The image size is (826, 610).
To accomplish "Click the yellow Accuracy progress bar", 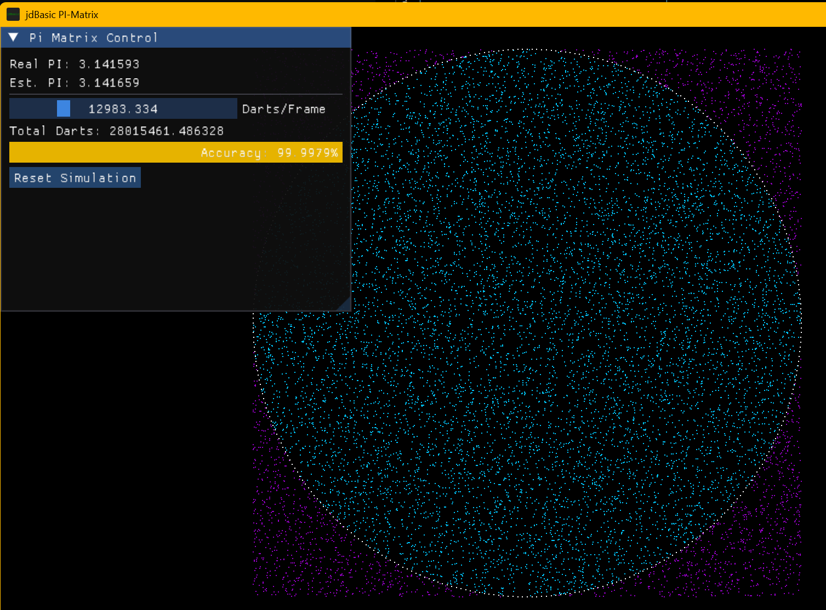I will 175,152.
